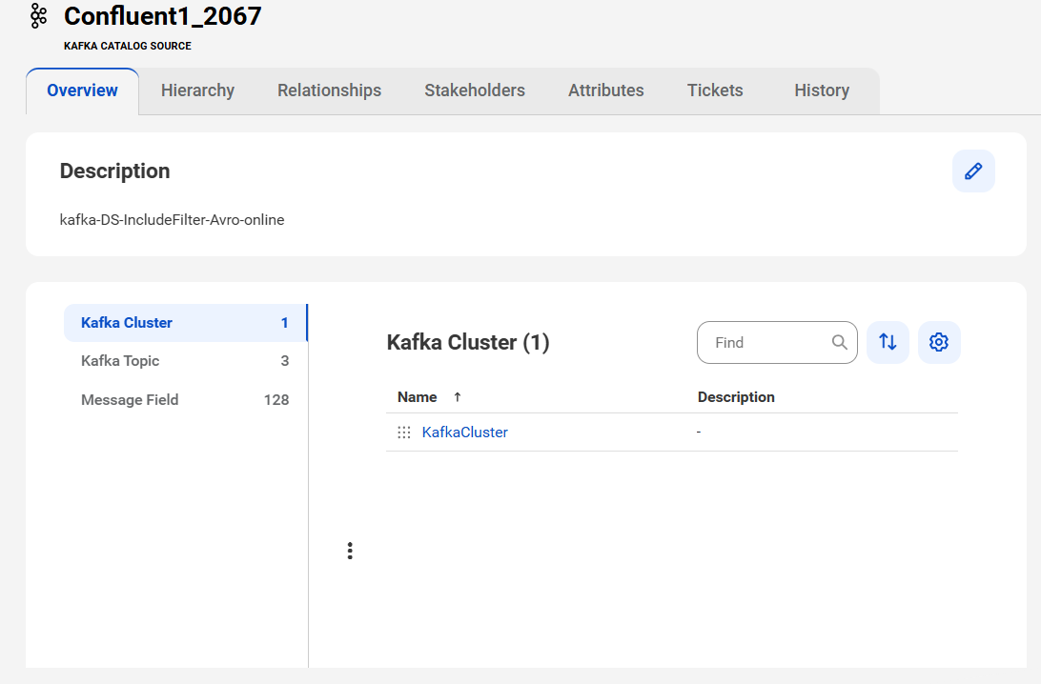
Task: Open the Hierarchy tab
Action: [x=198, y=91]
